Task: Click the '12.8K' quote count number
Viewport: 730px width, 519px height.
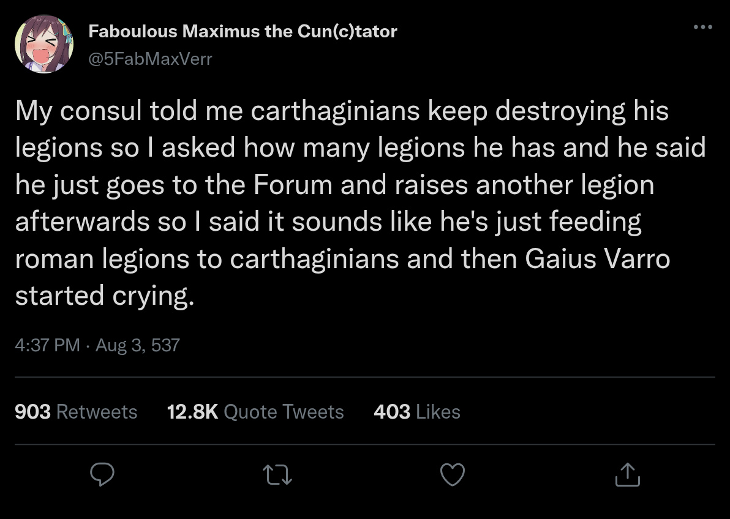Action: pyautogui.click(x=193, y=411)
